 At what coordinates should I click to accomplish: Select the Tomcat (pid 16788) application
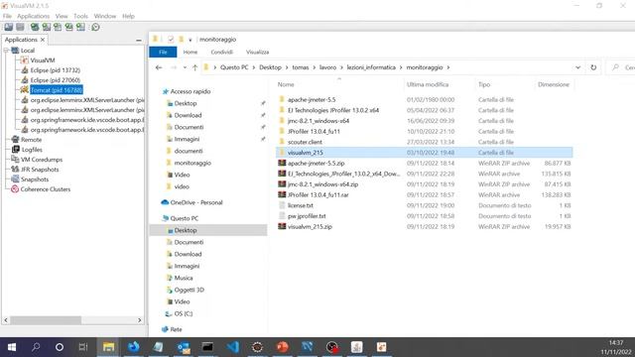57,90
